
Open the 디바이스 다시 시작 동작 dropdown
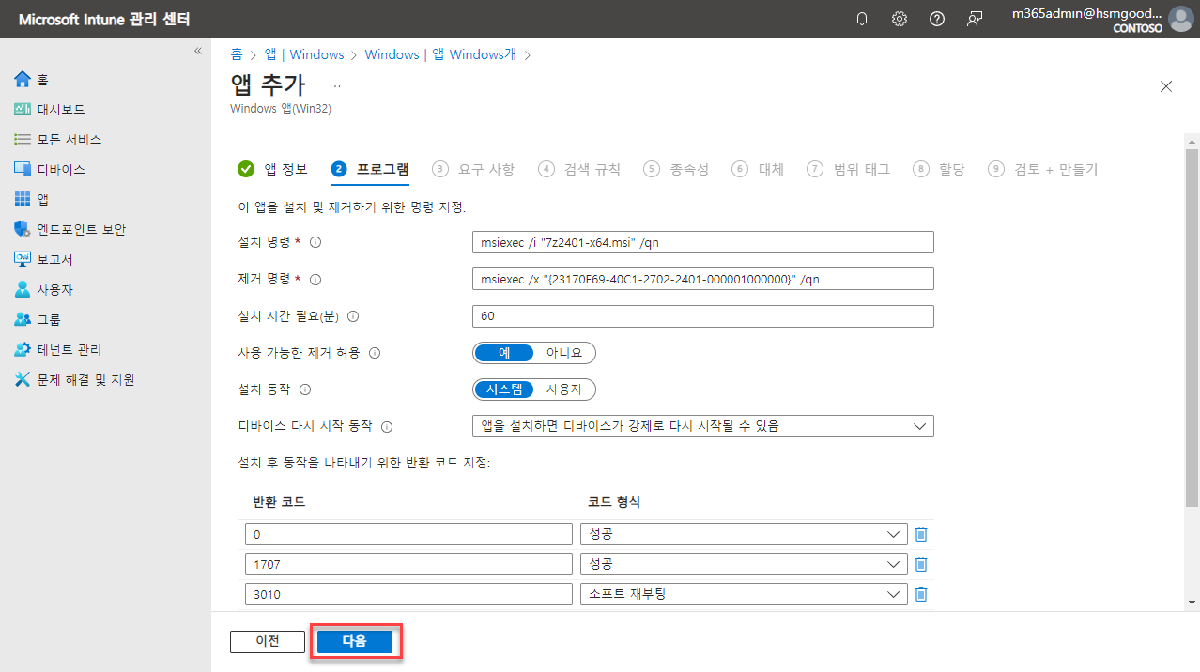click(x=918, y=425)
